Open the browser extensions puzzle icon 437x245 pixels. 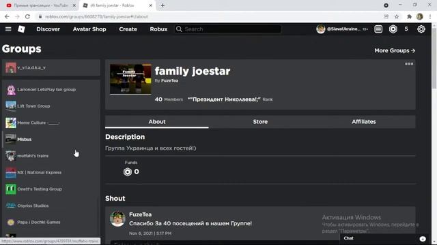pyautogui.click(x=409, y=16)
